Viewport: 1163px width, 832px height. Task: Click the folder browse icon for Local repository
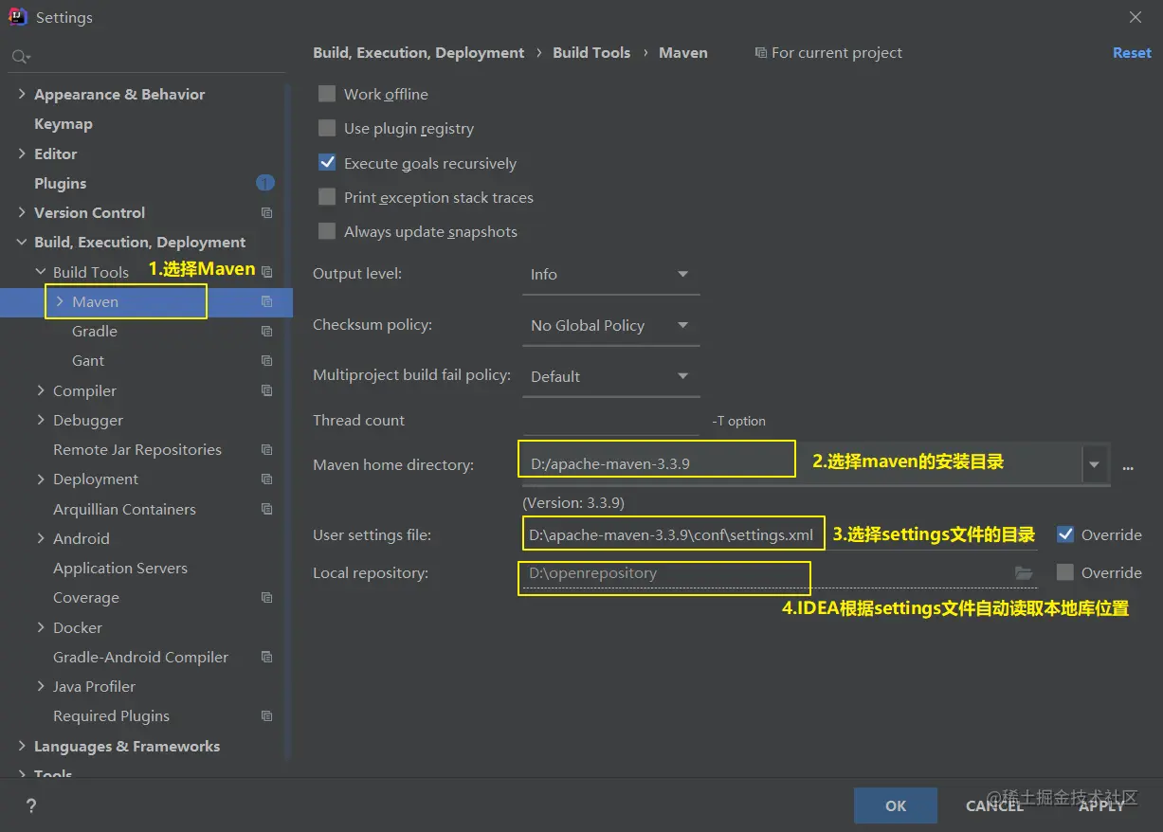click(1024, 572)
